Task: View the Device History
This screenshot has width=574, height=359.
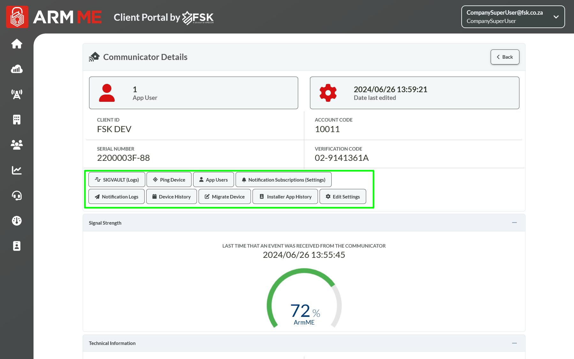Action: point(171,197)
